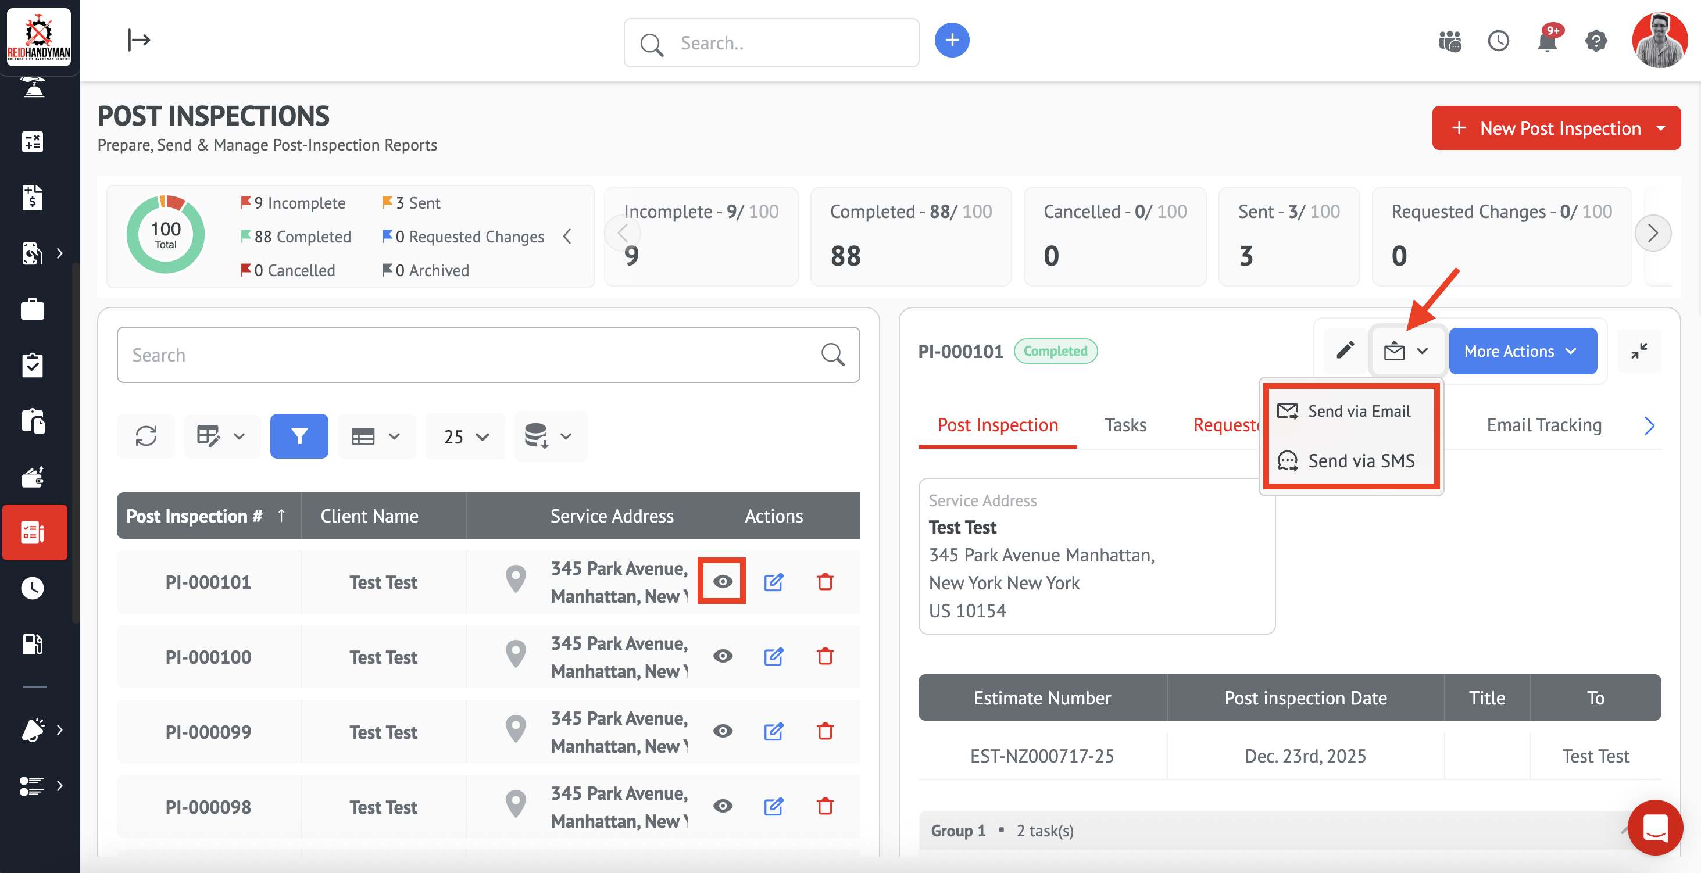Open the chat support bubble

1654,827
